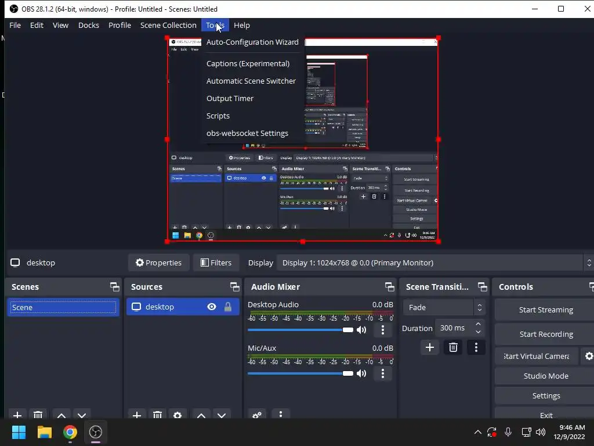Open the File menu
This screenshot has width=594, height=446.
tap(15, 25)
